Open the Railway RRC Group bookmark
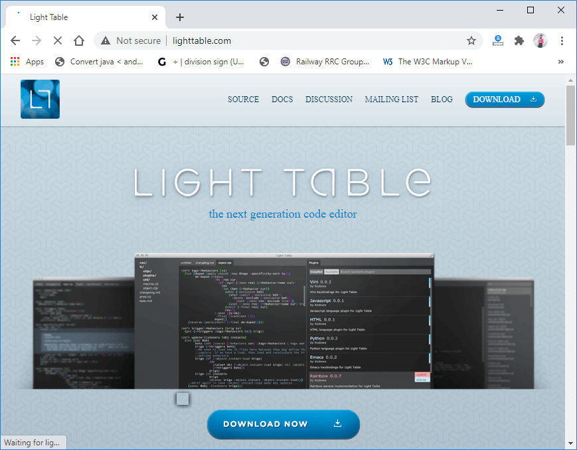Image resolution: width=577 pixels, height=450 pixels. (325, 62)
